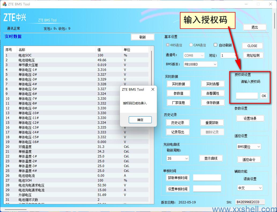Select the 电池SOC row in the table
Image resolution: width=277 pixels, height=212 pixels.
tap(54, 55)
